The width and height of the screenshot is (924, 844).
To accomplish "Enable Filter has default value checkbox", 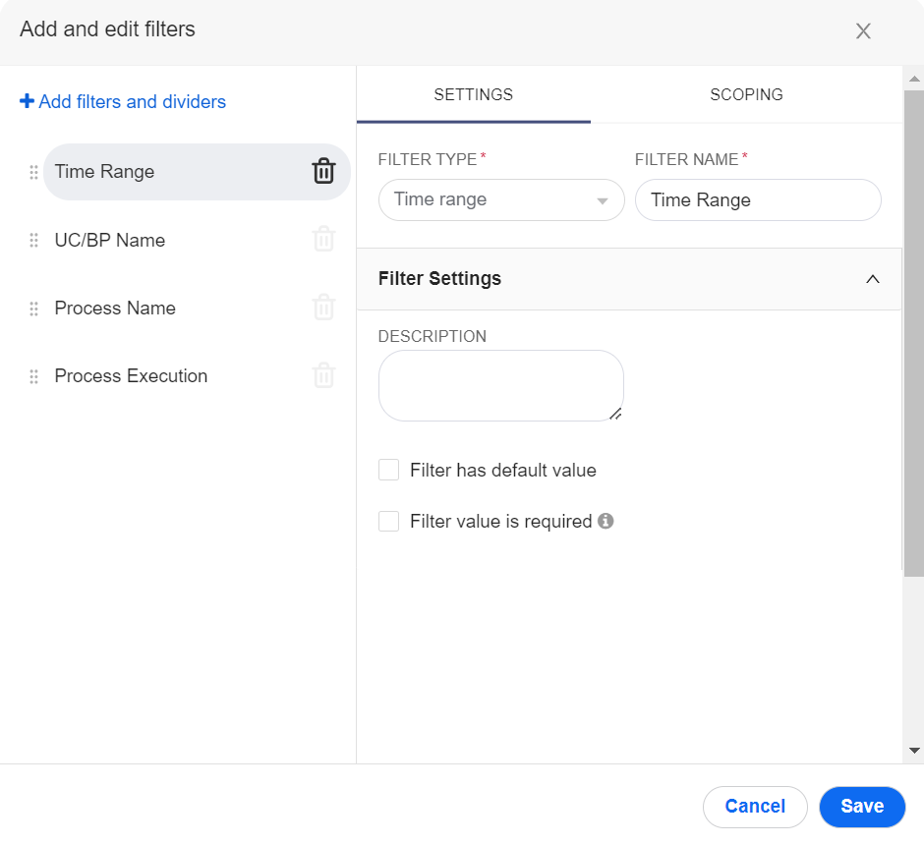I will tap(389, 470).
